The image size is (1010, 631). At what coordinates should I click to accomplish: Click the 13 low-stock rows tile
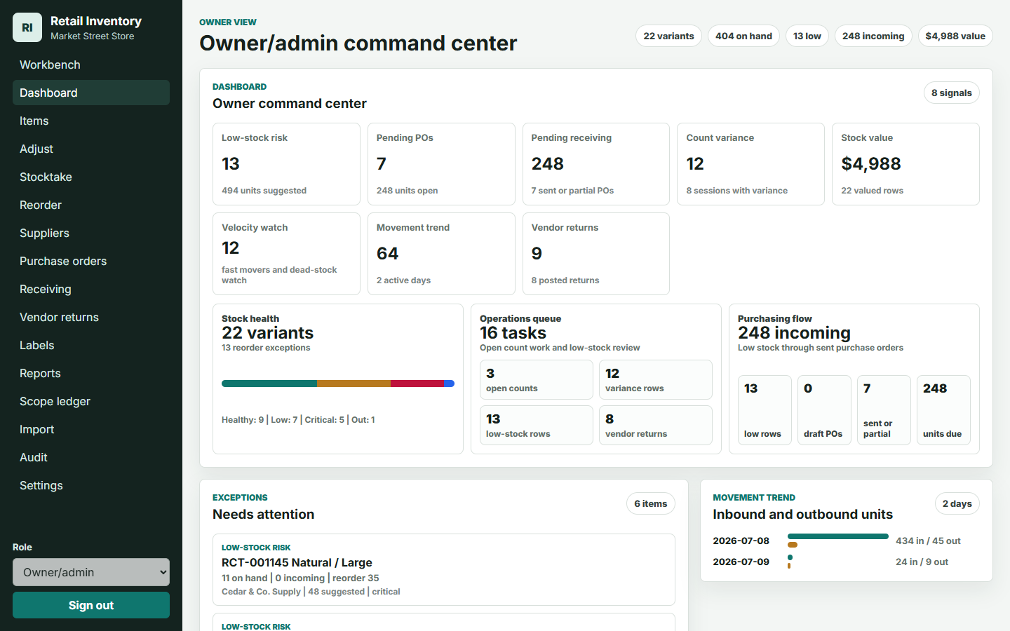[537, 426]
